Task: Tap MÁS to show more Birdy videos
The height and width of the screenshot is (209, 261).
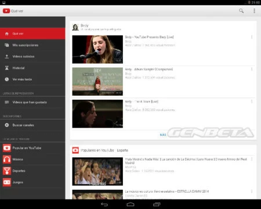Action: [x=163, y=135]
